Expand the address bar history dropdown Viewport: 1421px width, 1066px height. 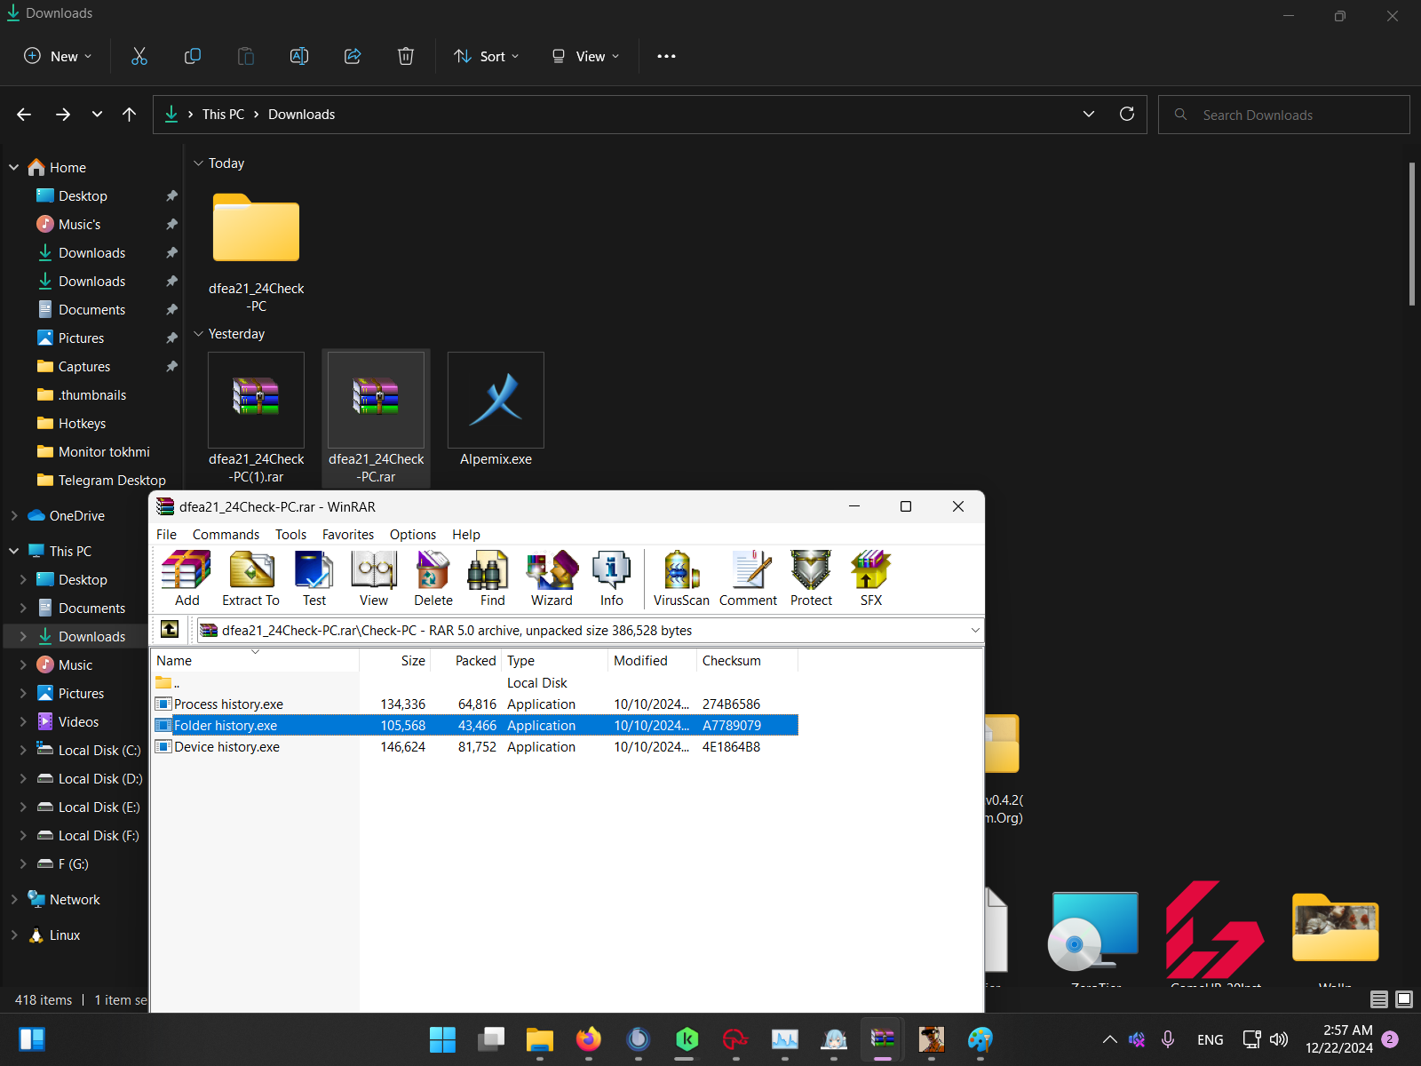1089,114
